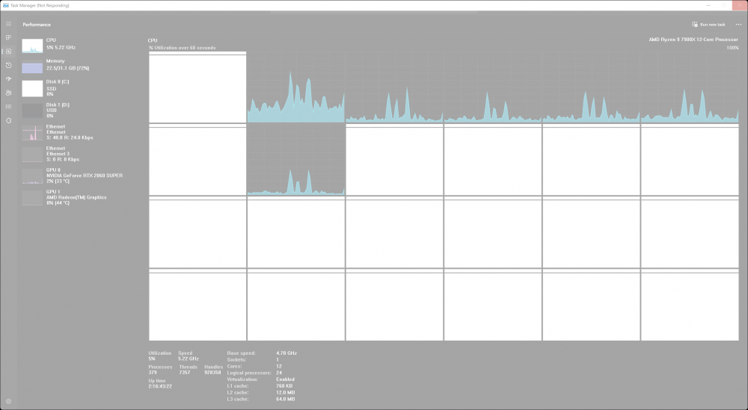
Task: Click the Base speed 4.70 GHz value
Action: tap(286, 353)
